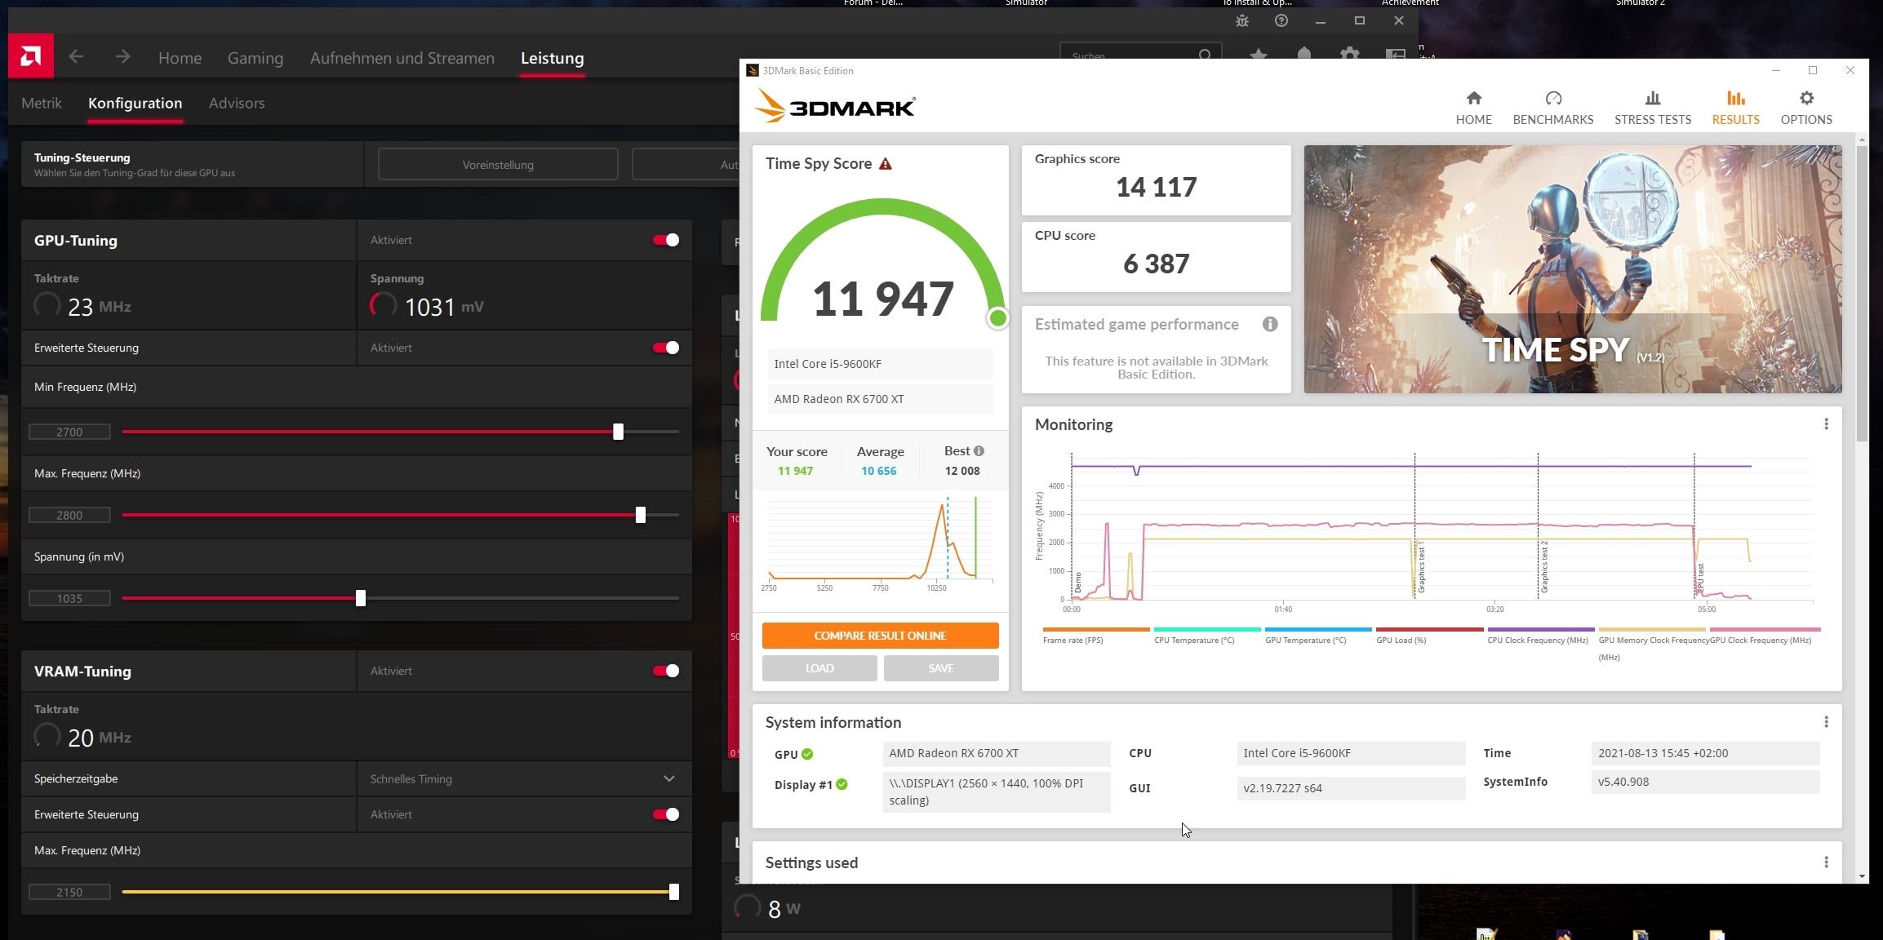Toggle GPU Erweiterte Steuerung switch
Image resolution: width=1883 pixels, height=940 pixels.
click(x=665, y=348)
